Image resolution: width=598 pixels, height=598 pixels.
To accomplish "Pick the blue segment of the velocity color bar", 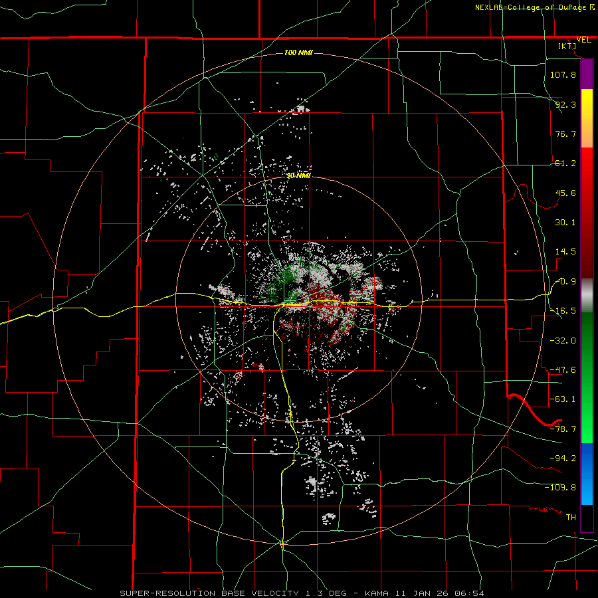I will [x=587, y=474].
